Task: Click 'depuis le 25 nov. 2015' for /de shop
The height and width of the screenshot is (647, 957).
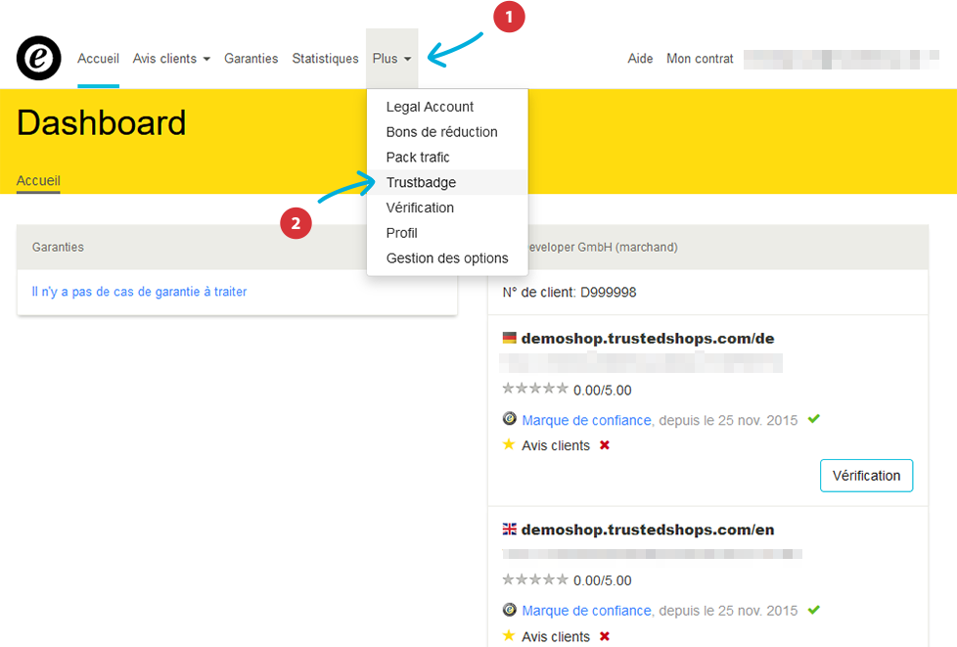Action: [728, 420]
